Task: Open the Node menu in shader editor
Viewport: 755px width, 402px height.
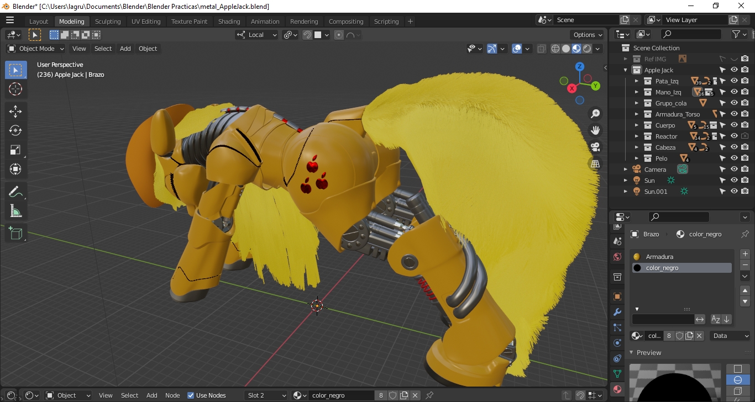Action: (x=172, y=395)
